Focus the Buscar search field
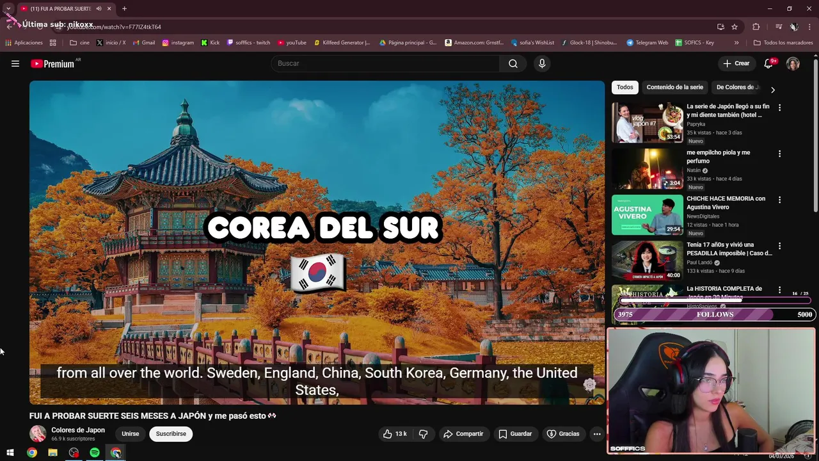This screenshot has width=819, height=461. pos(385,63)
